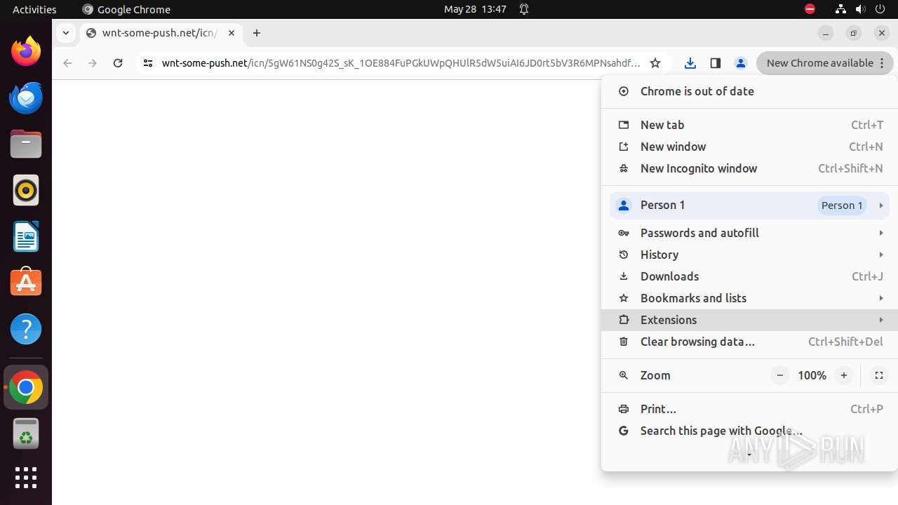898x505 pixels.
Task: Open the Files manager dock icon
Action: (x=26, y=144)
